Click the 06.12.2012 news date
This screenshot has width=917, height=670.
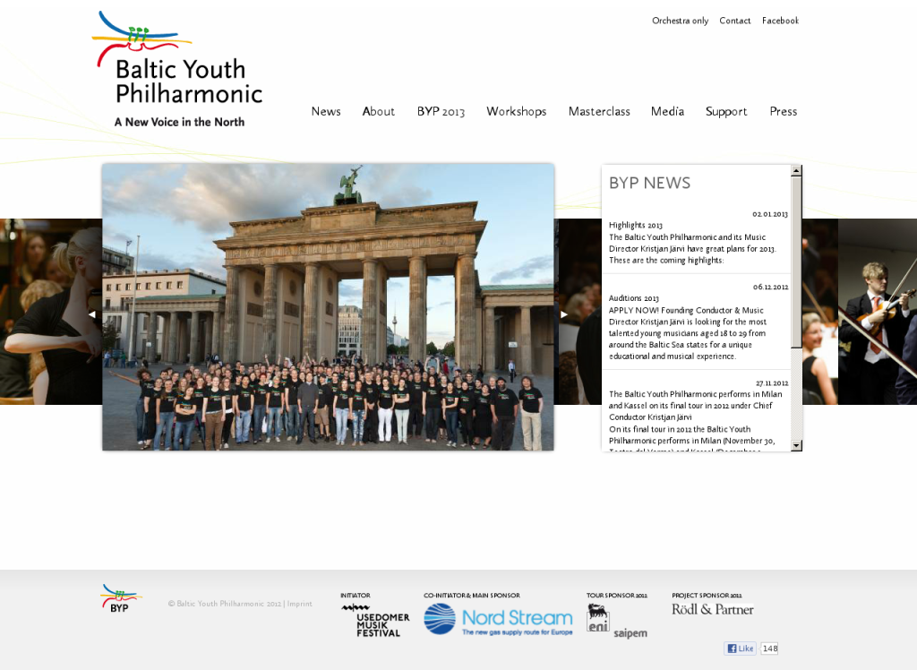pyautogui.click(x=771, y=288)
